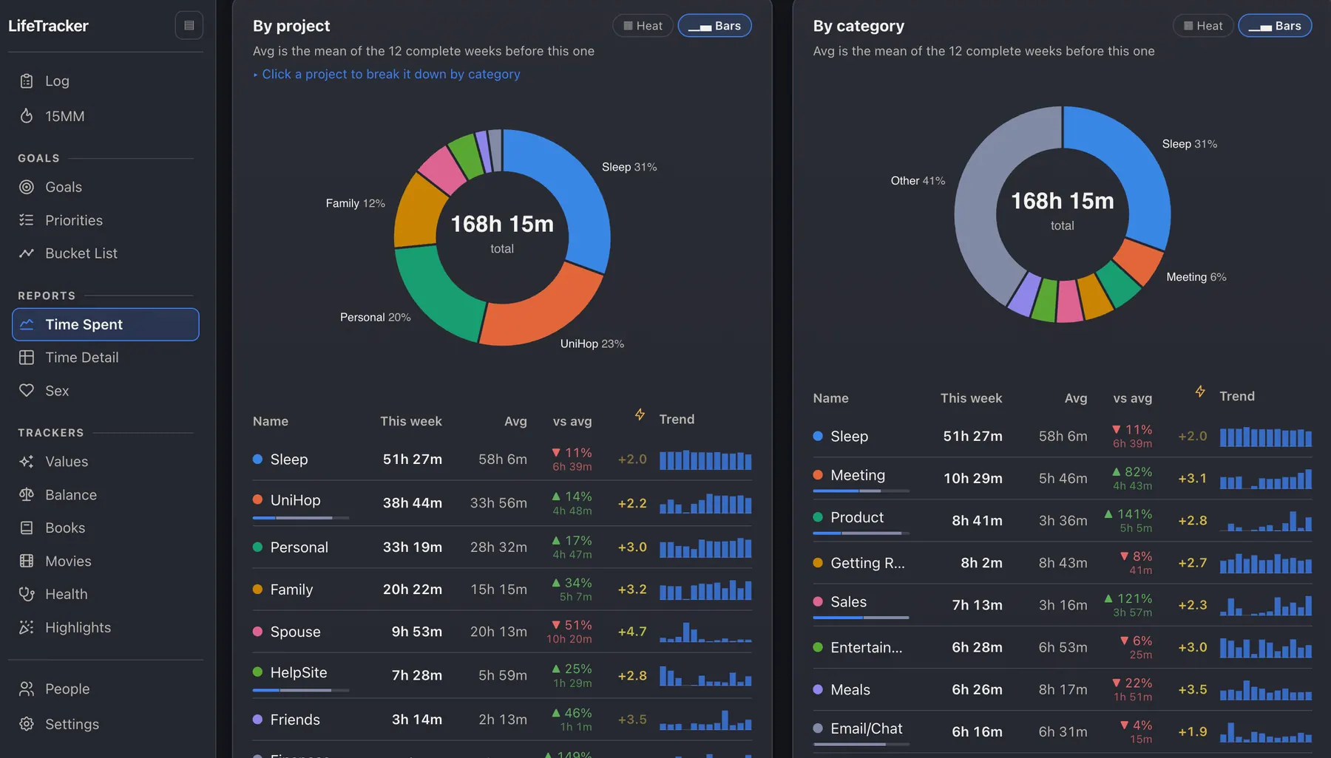
Task: Expand Personal project row
Action: pos(502,547)
